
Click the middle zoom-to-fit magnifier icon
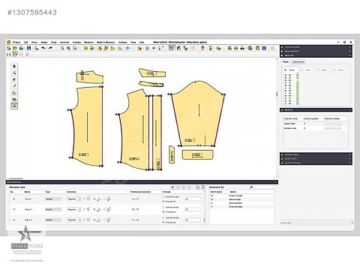point(68,48)
